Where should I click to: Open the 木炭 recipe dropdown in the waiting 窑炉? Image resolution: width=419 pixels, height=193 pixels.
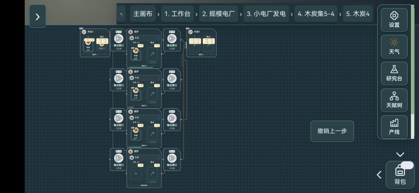144,157
